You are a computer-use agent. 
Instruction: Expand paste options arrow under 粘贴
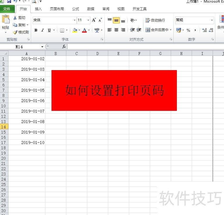pyautogui.click(x=6, y=33)
